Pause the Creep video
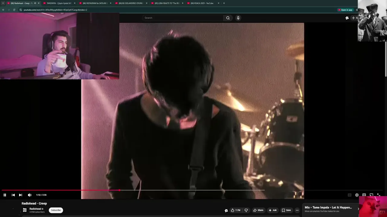 tap(5, 195)
